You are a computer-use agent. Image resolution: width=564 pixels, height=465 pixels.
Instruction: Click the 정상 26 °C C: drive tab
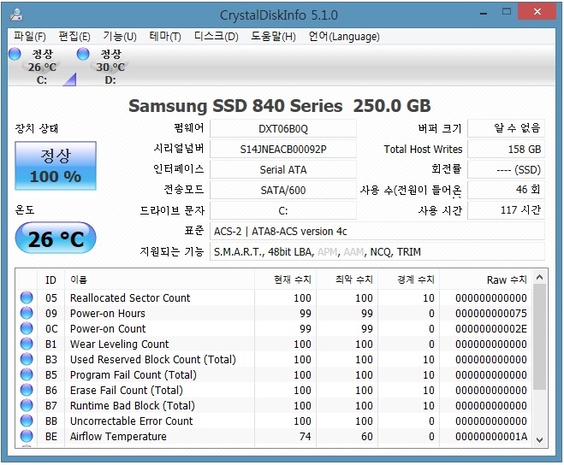tap(43, 67)
